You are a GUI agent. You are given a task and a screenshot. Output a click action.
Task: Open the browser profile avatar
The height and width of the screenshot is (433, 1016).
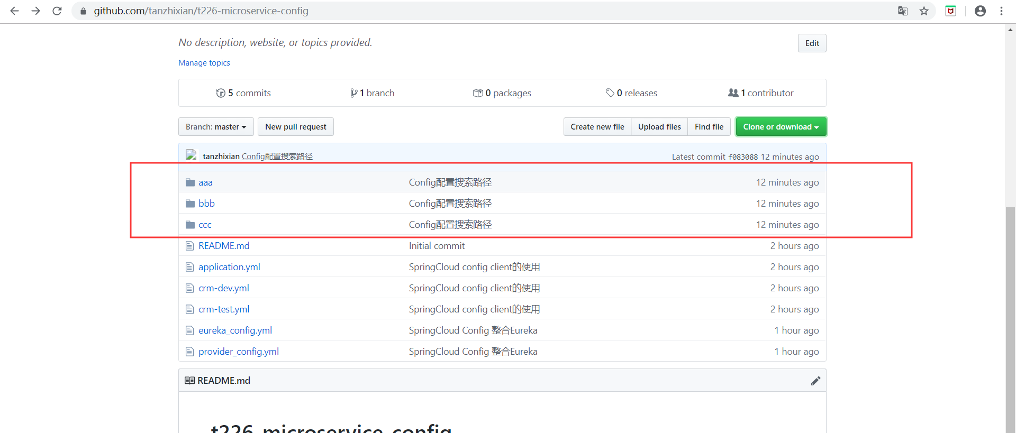[x=980, y=11]
